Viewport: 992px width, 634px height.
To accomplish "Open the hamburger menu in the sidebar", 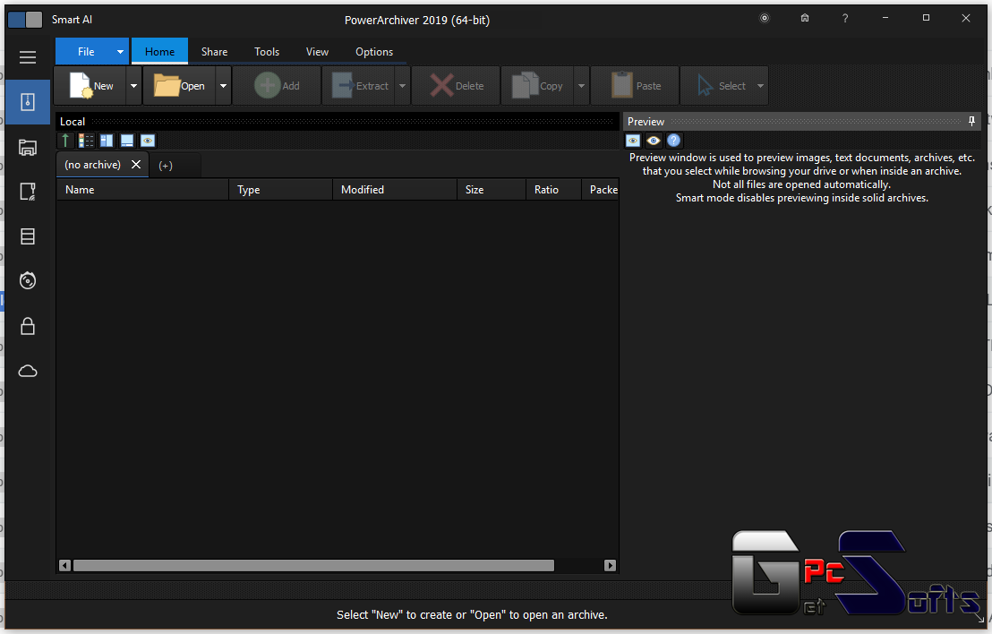I will click(x=27, y=57).
